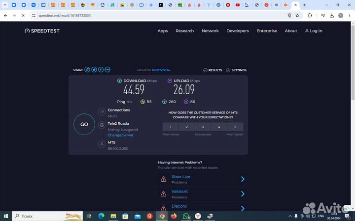Click the globe icon beside Tele2 Russia
355x221 pixels.
(x=102, y=125)
